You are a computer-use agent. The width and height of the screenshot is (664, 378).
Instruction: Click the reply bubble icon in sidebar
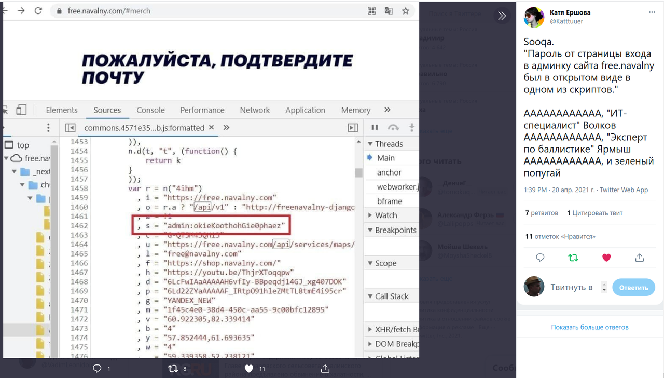[x=540, y=258]
